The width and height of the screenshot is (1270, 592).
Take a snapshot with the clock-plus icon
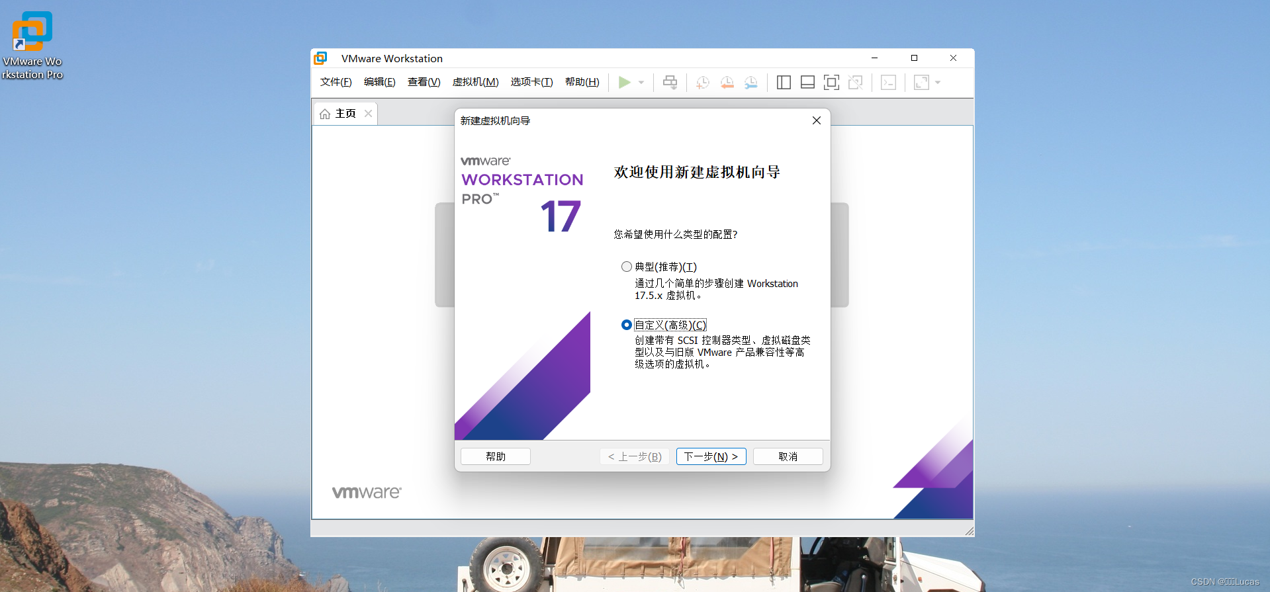click(703, 82)
